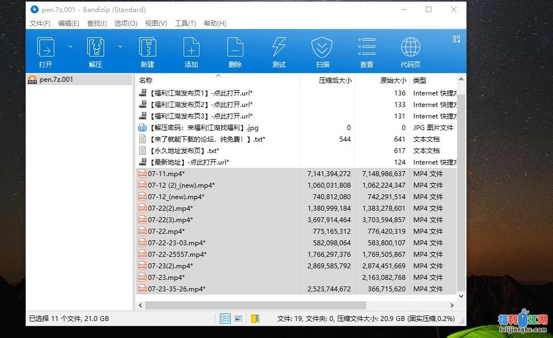Open the 文件(F) menu
The width and height of the screenshot is (553, 338).
tap(40, 24)
